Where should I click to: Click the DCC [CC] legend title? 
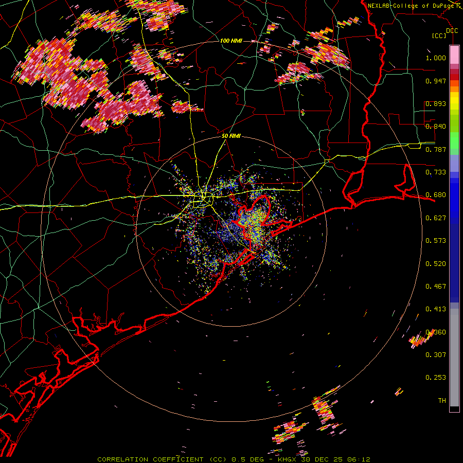[444, 33]
